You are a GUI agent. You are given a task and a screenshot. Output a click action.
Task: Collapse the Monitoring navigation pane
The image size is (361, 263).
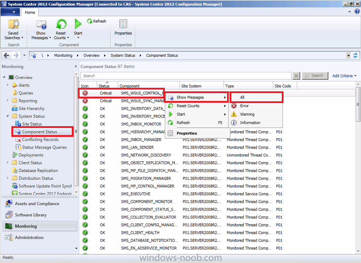pyautogui.click(x=76, y=66)
